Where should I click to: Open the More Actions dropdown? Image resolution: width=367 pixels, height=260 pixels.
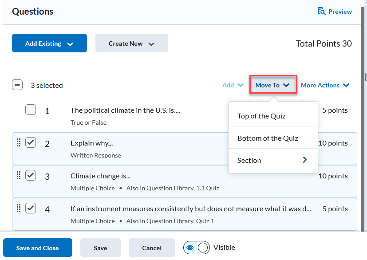pyautogui.click(x=325, y=85)
